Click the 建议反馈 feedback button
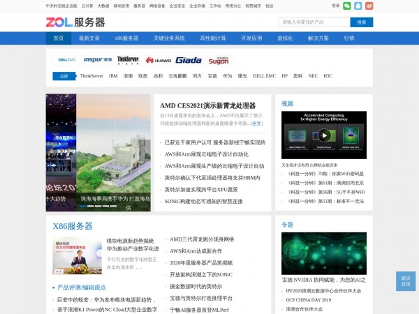This screenshot has width=419, height=314. 406,281
